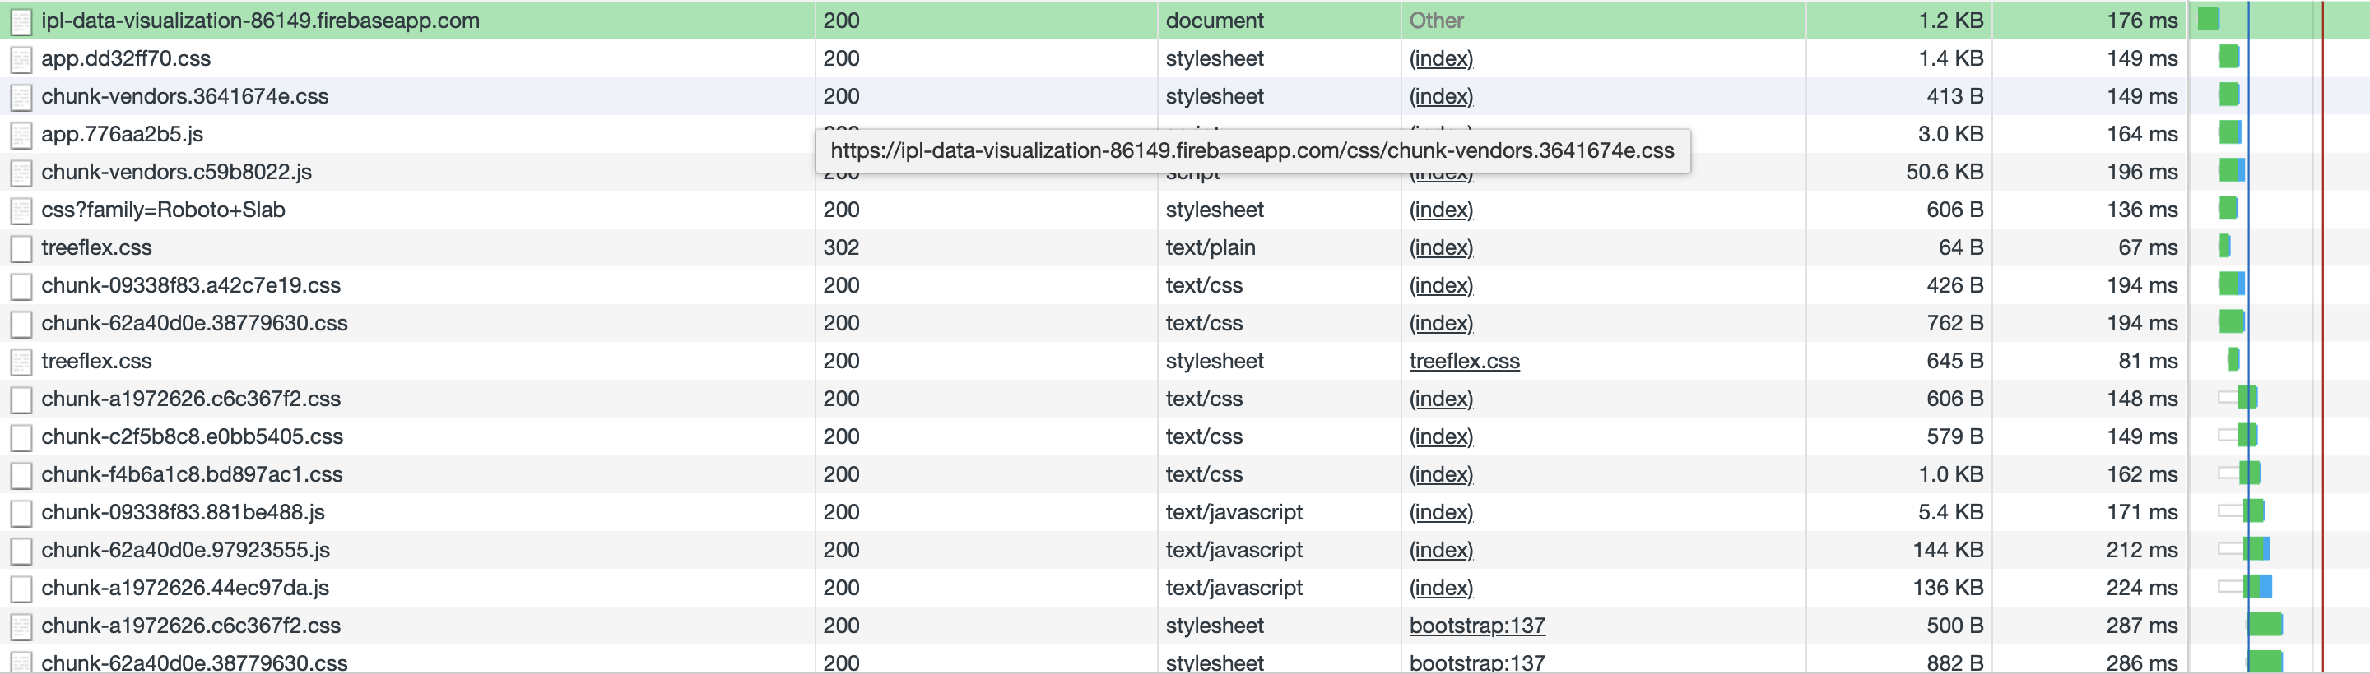The height and width of the screenshot is (674, 2370).
Task: Click the file icon beside chunk-09338f83.a42c7e19.css
Action: click(21, 286)
